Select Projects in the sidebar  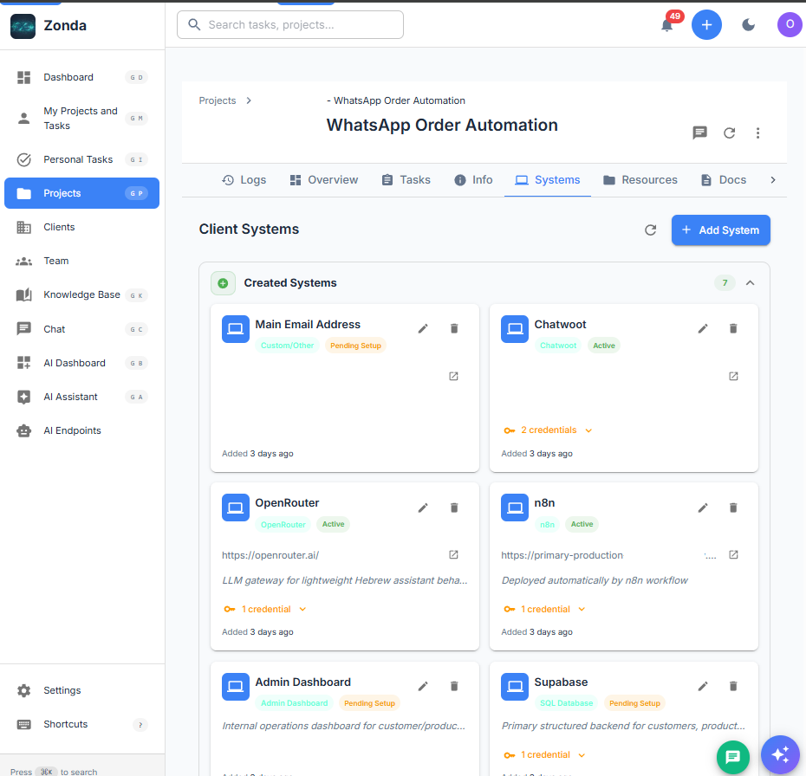coord(81,193)
